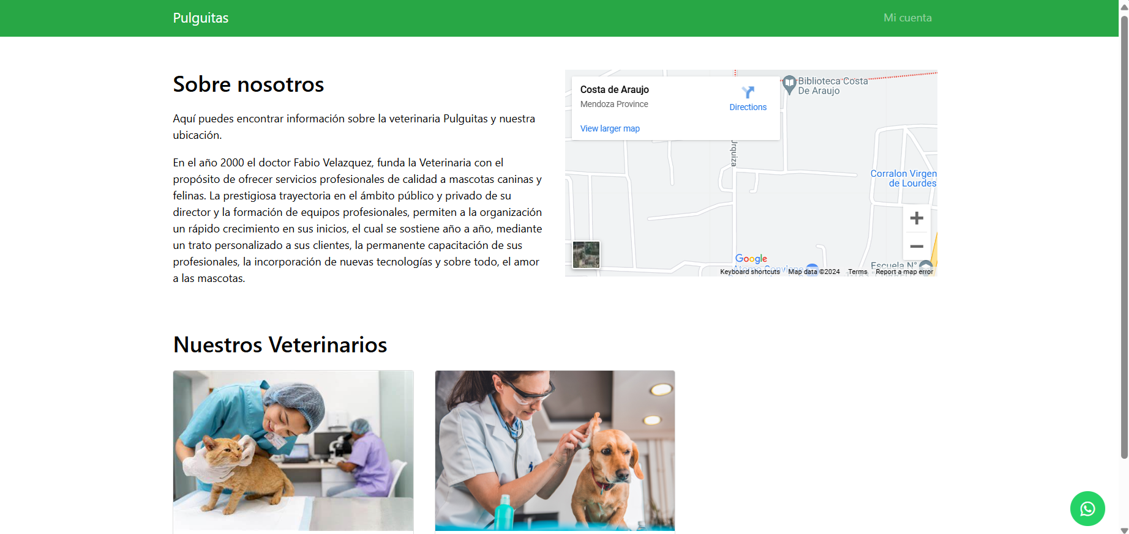This screenshot has width=1129, height=534.
Task: Click Report a map error link
Action: coord(904,272)
